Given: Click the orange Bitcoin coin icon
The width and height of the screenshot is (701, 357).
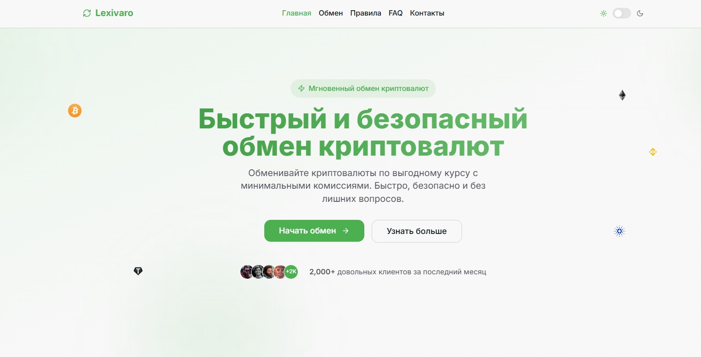Looking at the screenshot, I should point(75,111).
